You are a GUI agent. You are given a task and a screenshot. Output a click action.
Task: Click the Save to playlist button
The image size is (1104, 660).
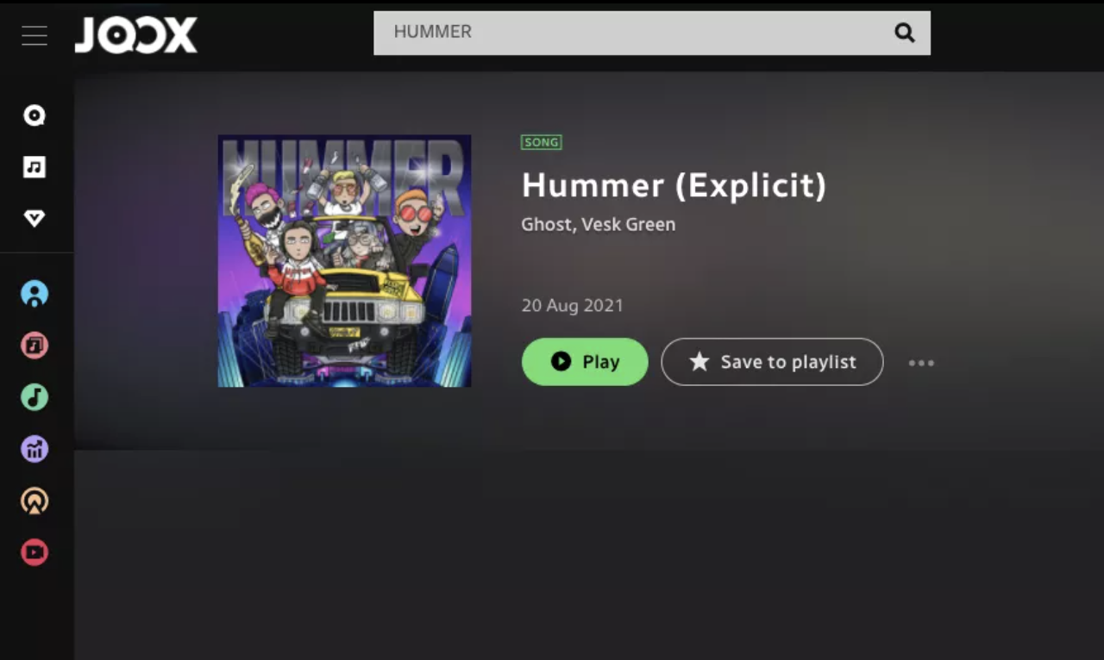tap(772, 362)
